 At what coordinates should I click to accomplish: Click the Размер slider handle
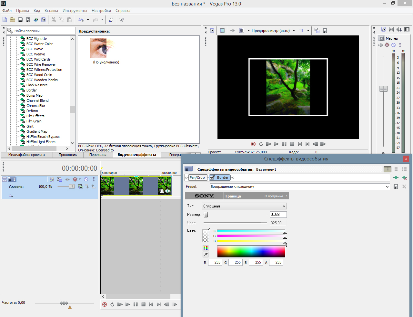(206, 215)
